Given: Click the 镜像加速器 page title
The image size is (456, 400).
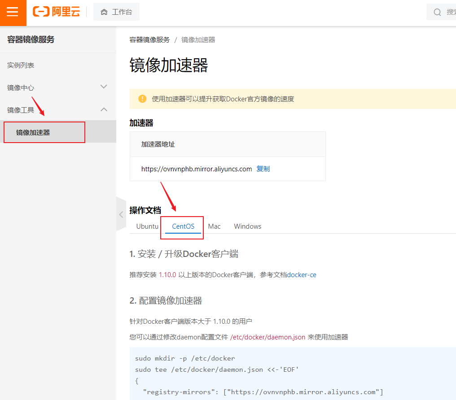Looking at the screenshot, I should pos(169,65).
